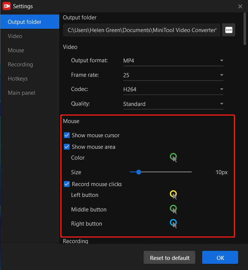Click the Recording section heading
Screen dimensions: 248x270
pos(76,241)
